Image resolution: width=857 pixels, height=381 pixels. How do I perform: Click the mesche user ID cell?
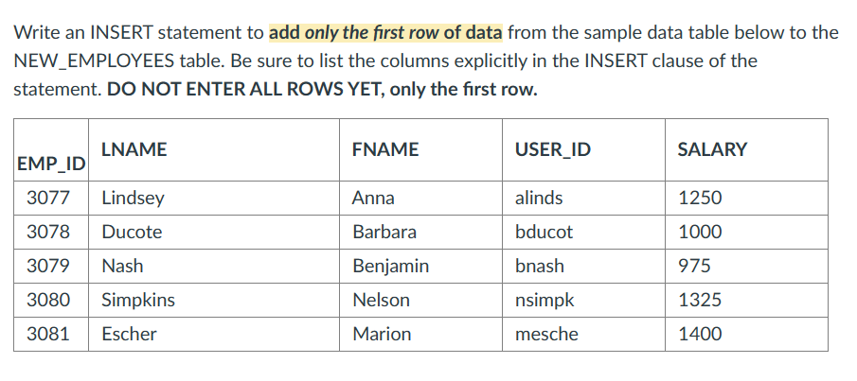[x=583, y=334]
